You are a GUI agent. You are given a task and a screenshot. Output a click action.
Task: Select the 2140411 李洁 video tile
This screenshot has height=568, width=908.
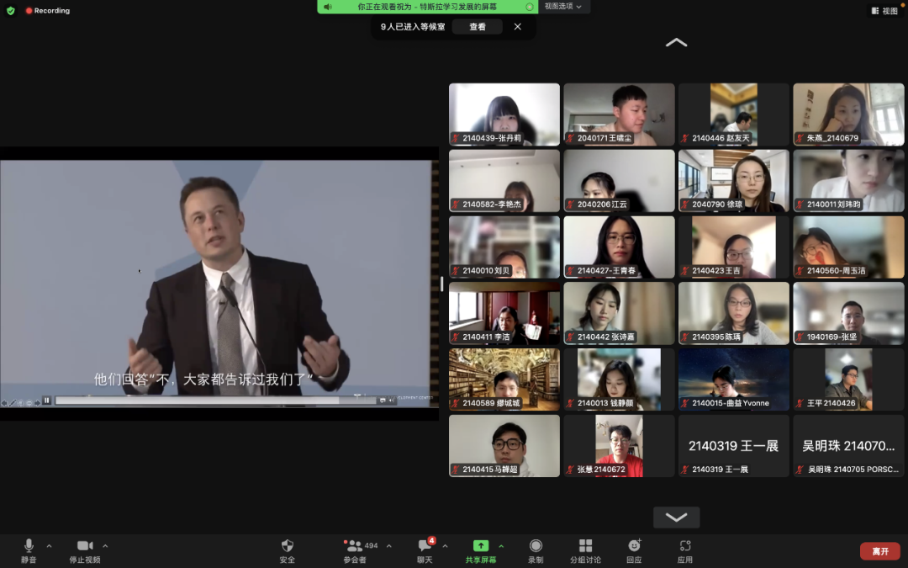[x=504, y=313]
